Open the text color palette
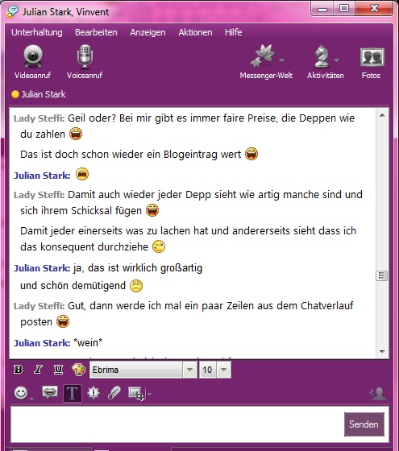 (x=79, y=370)
